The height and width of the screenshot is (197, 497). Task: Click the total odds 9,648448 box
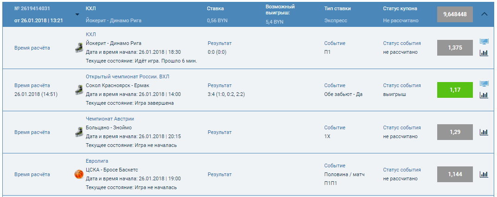click(x=455, y=14)
